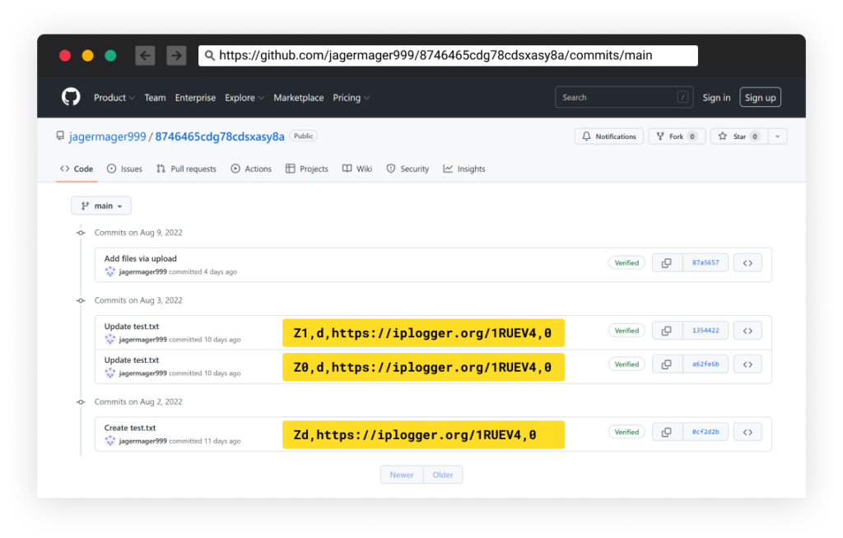
Task: Click the Newer pagination button
Action: [402, 475]
